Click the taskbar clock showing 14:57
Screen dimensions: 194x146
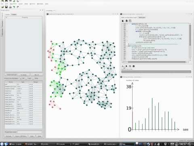click(183, 144)
